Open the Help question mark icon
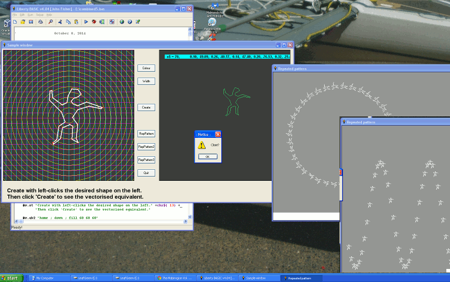The image size is (450, 282). pyautogui.click(x=130, y=22)
